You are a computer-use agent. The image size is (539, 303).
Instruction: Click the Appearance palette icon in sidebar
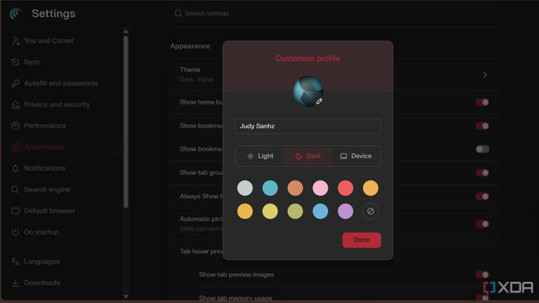(15, 147)
